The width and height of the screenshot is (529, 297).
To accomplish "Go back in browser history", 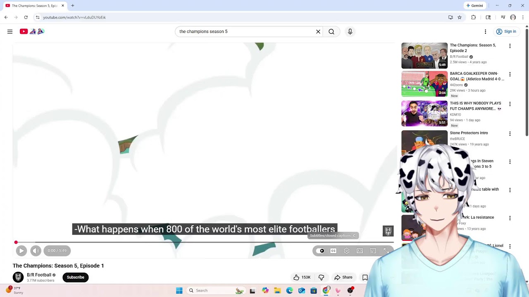I will coord(6,17).
